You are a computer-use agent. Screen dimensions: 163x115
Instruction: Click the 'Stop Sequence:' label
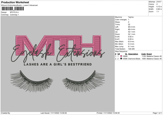tap(121, 51)
